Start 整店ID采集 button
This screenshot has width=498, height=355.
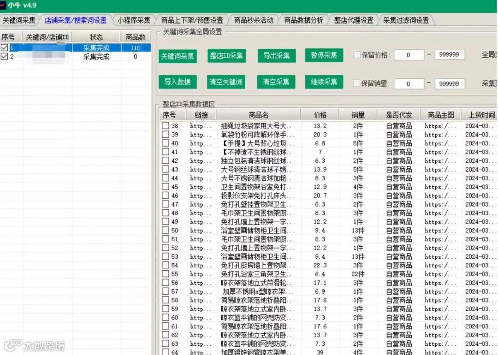coord(226,56)
